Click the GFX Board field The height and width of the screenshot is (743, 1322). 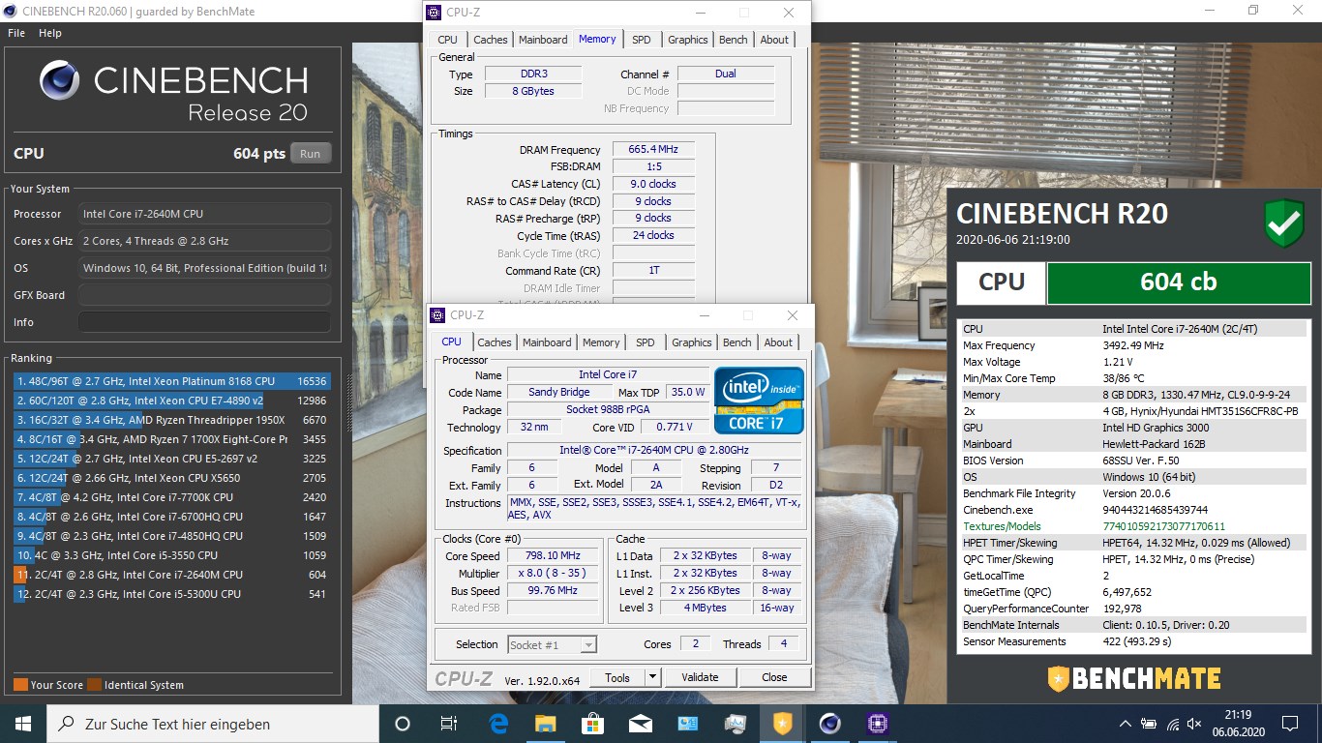(204, 295)
